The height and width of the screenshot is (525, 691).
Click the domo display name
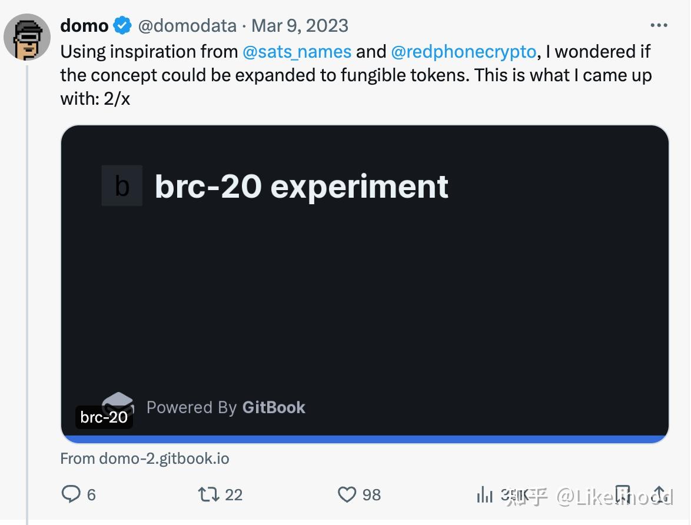[x=84, y=25]
